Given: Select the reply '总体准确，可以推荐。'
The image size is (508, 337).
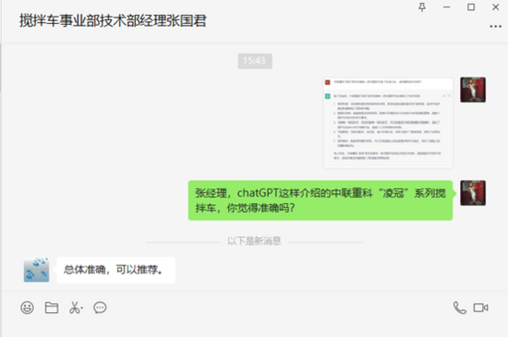Looking at the screenshot, I should tap(116, 270).
